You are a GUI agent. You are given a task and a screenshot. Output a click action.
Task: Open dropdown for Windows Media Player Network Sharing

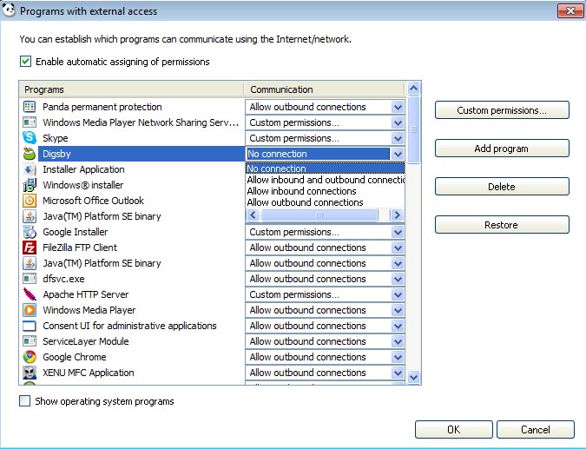click(x=398, y=122)
